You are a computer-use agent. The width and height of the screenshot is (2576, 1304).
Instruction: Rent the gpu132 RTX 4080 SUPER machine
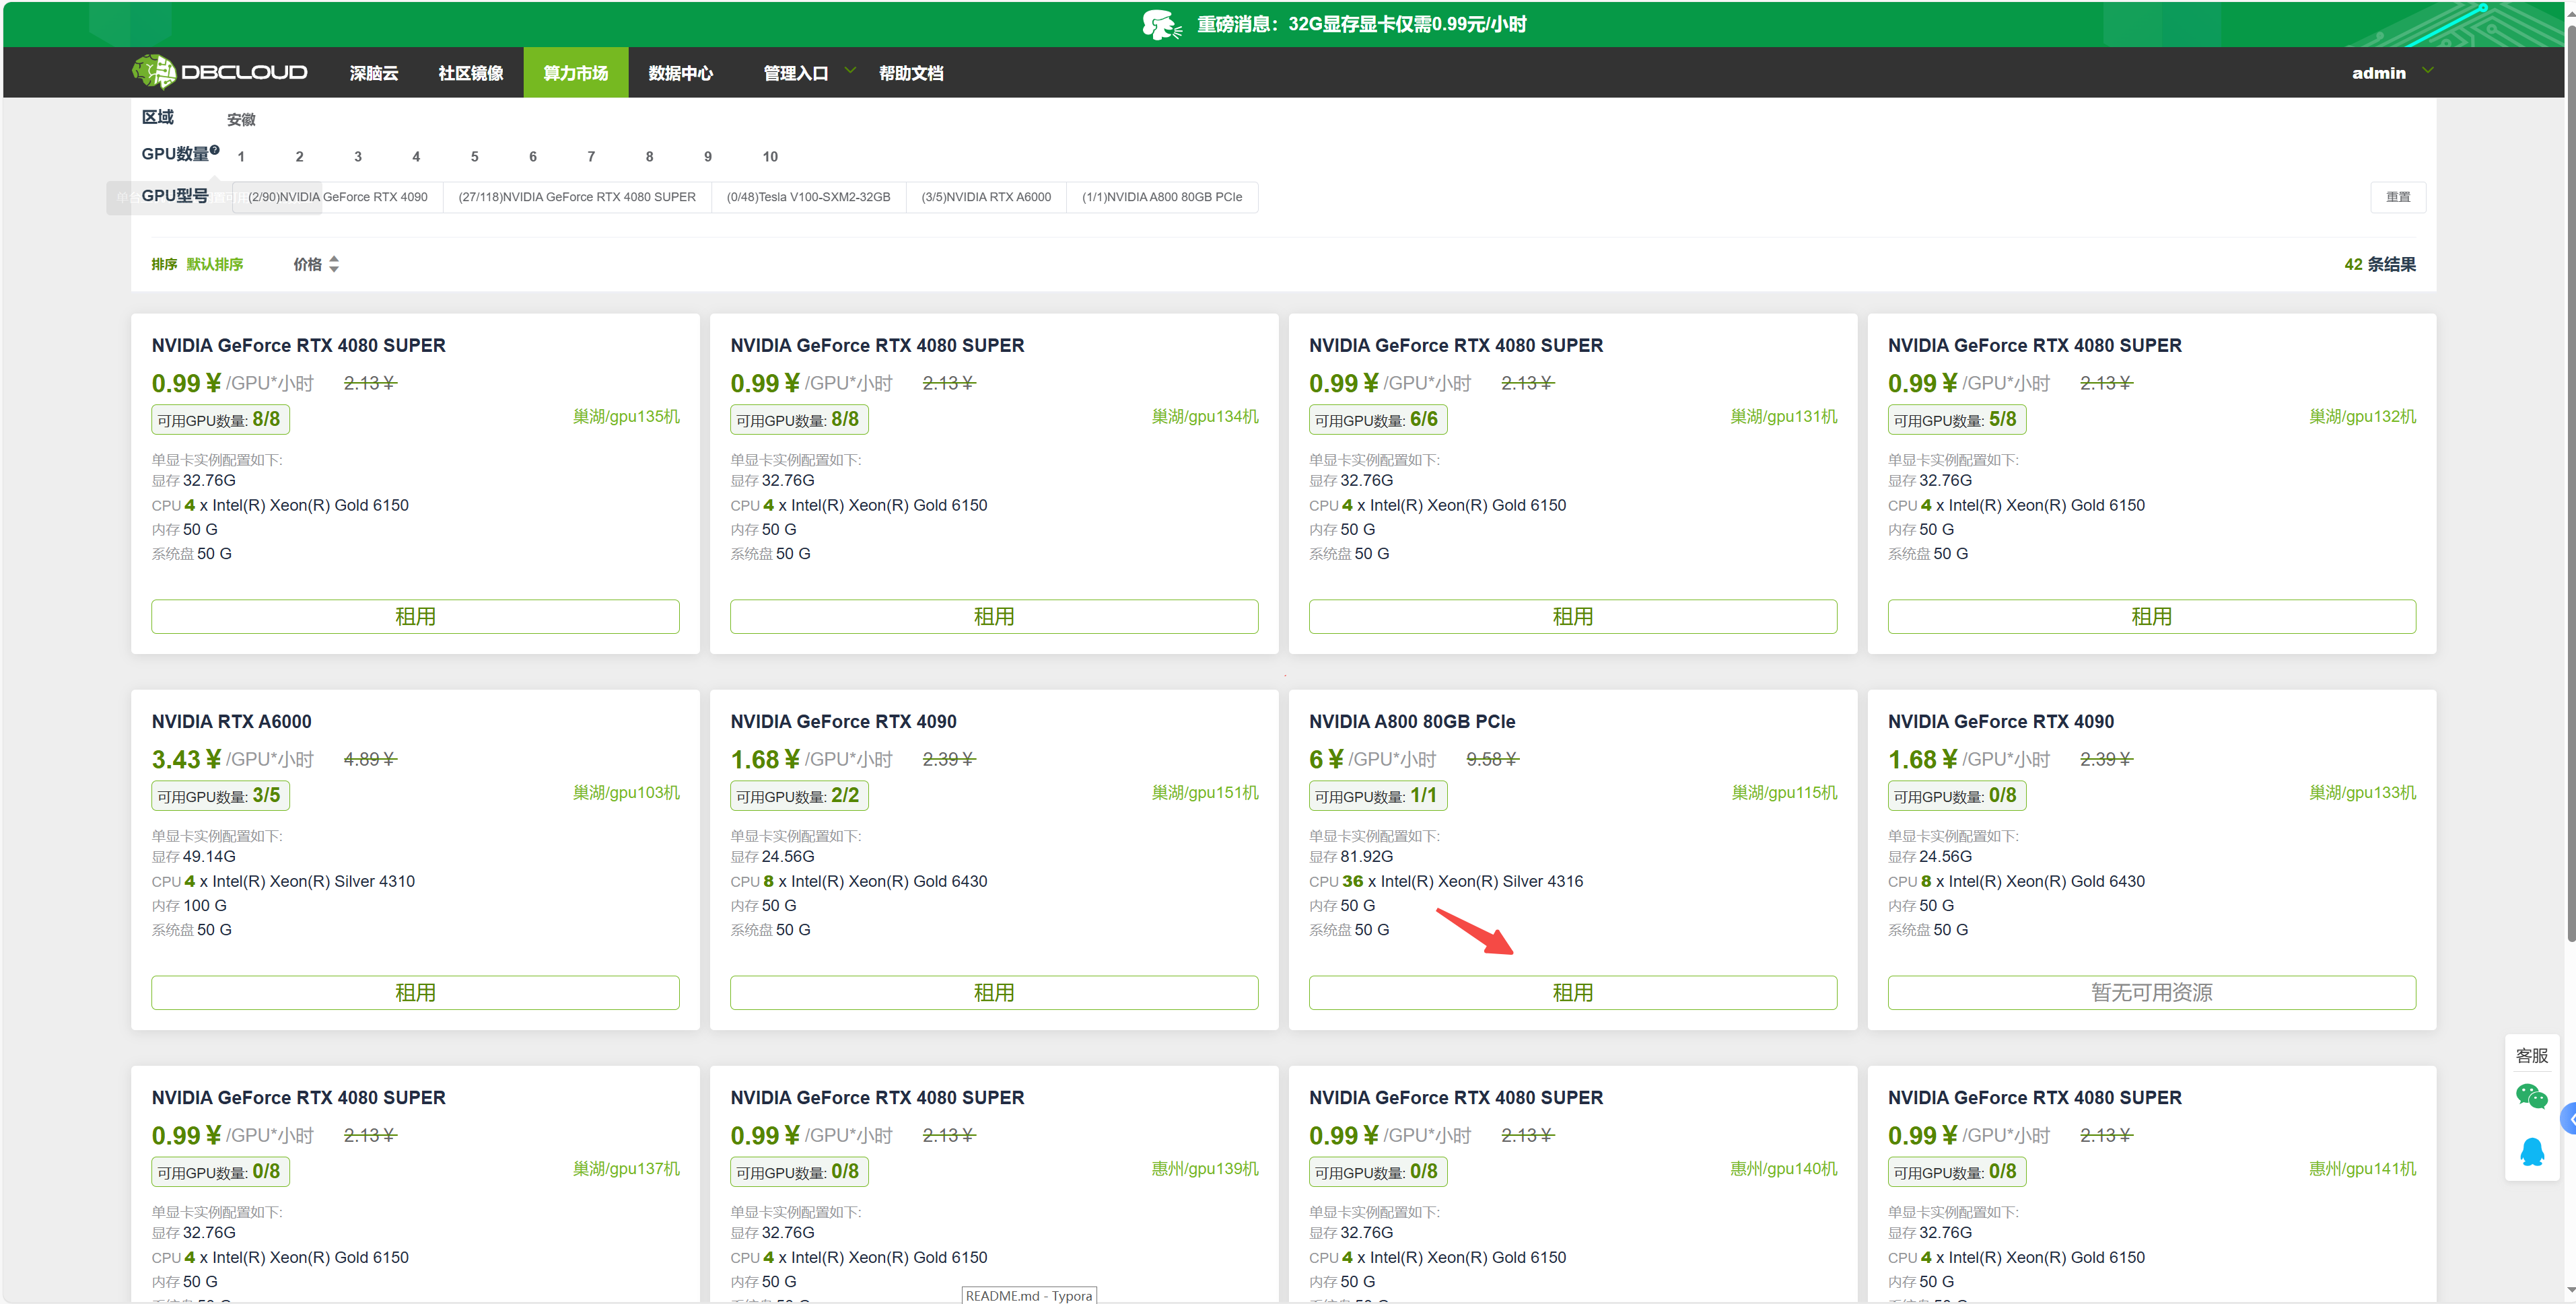click(2152, 616)
